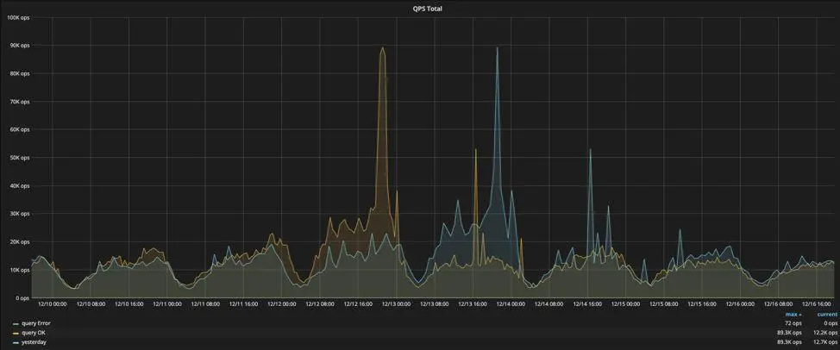Click the 12/10 08:00 time axis label
This screenshot has width=840, height=350.
coord(91,304)
